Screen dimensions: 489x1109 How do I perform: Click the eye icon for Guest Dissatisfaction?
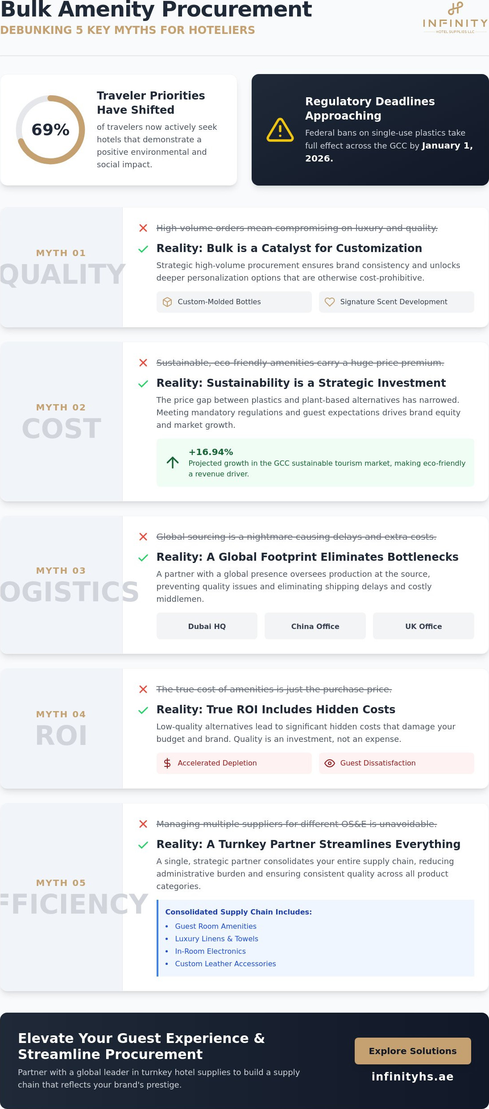click(x=330, y=763)
